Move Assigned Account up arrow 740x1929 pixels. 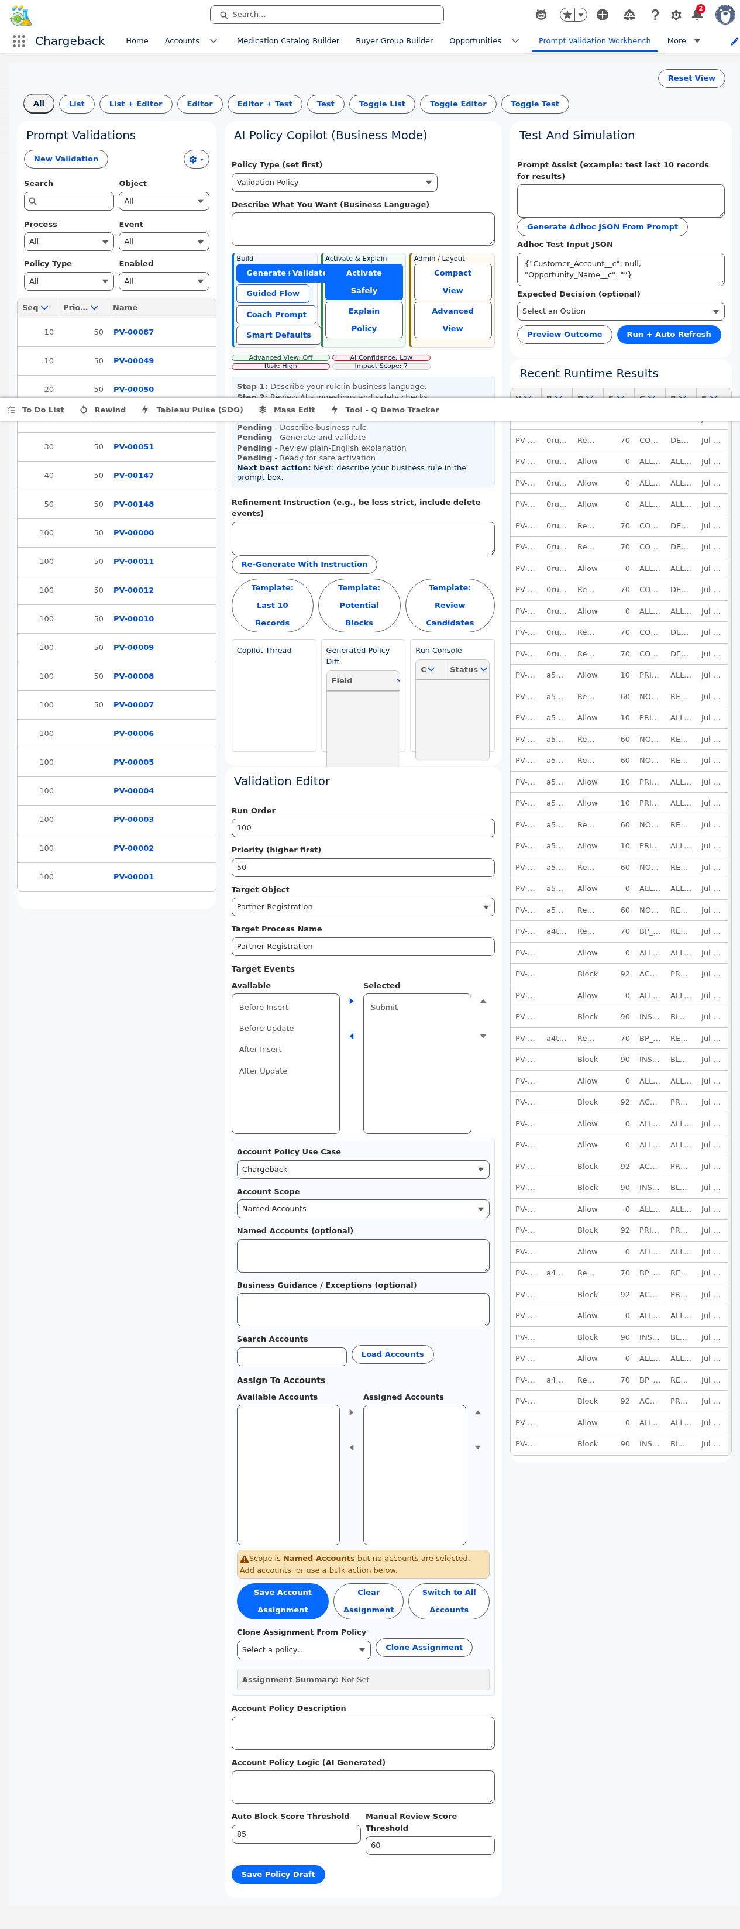(x=478, y=1412)
